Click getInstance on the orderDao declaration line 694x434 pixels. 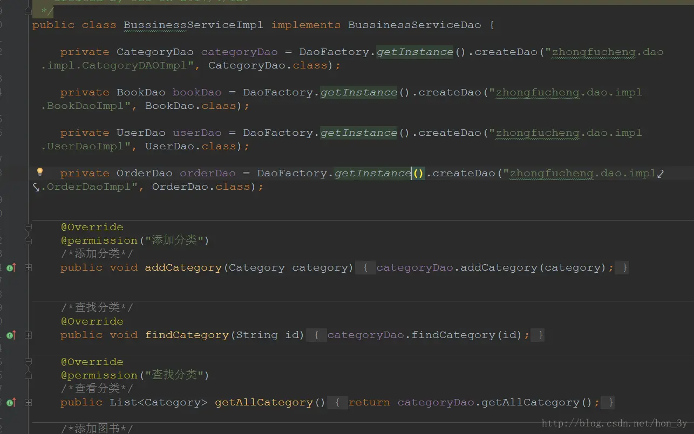coord(373,173)
